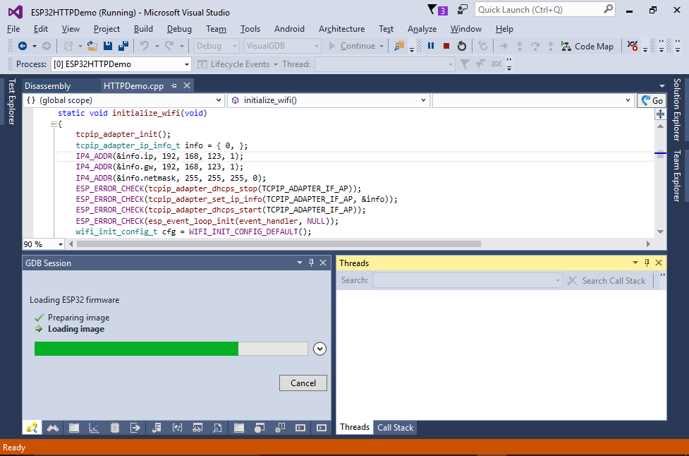This screenshot has width=689, height=456.
Task: Click the Quick Launch magnifier icon
Action: [x=608, y=9]
